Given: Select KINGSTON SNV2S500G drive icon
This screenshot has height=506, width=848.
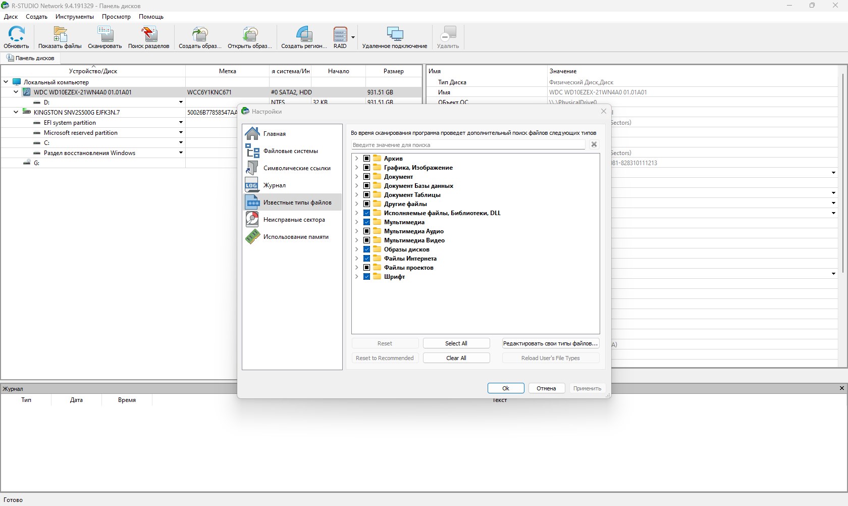Looking at the screenshot, I should [x=27, y=113].
